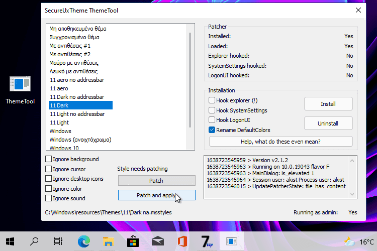This screenshot has width=377, height=251.
Task: Select theme 'Windows 10' in list
Action: click(x=64, y=148)
